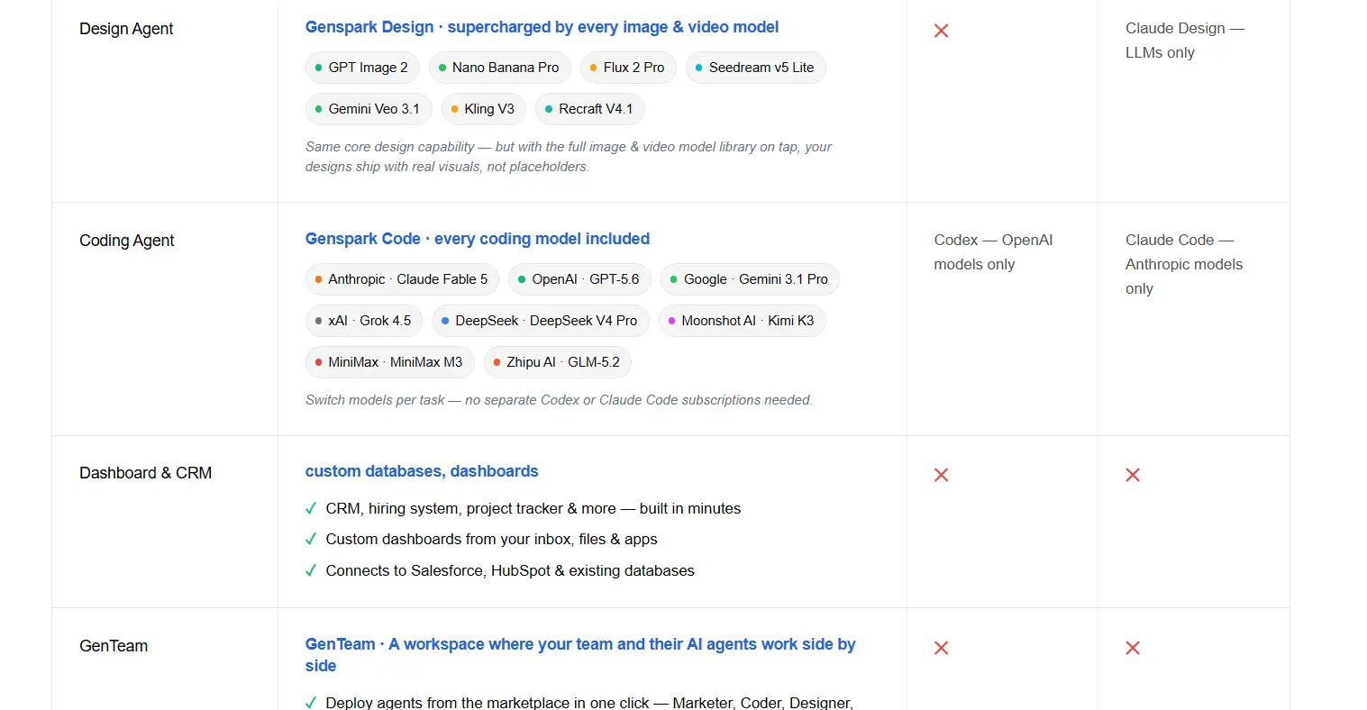Viewport: 1367px width, 710px height.
Task: Click the 'Dashboard & CRM' row label
Action: tap(145, 473)
